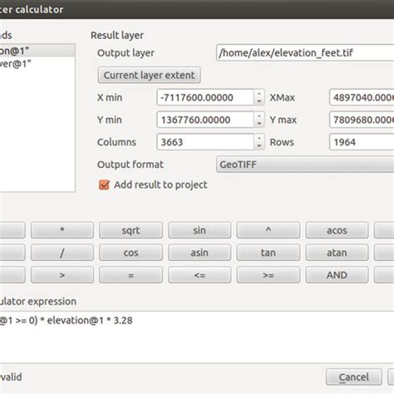Screen dimensions: 394x394
Task: Click the Current layer extent button
Action: (149, 75)
